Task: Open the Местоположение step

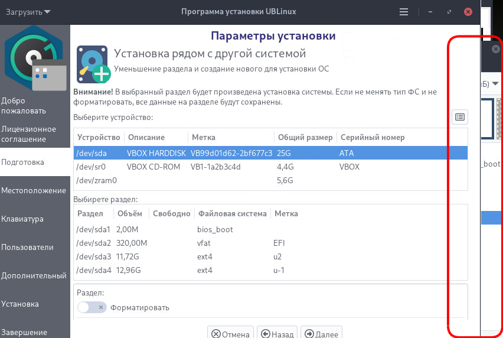Action: point(35,190)
